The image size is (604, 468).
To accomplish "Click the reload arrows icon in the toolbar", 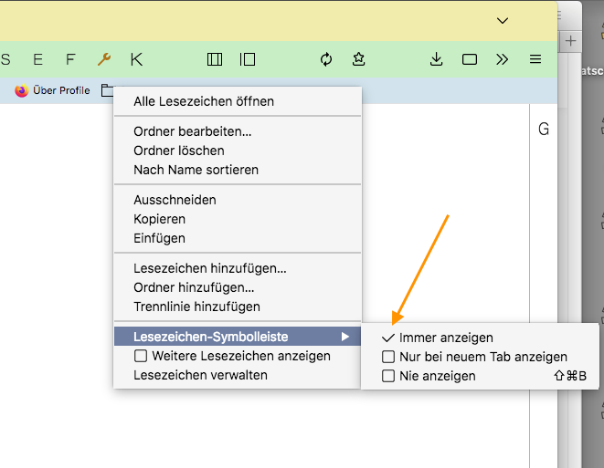I will (x=326, y=59).
